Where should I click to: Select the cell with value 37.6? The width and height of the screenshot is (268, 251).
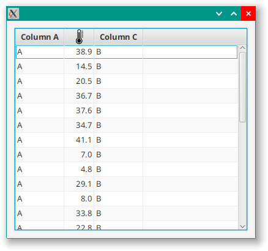[79, 111]
